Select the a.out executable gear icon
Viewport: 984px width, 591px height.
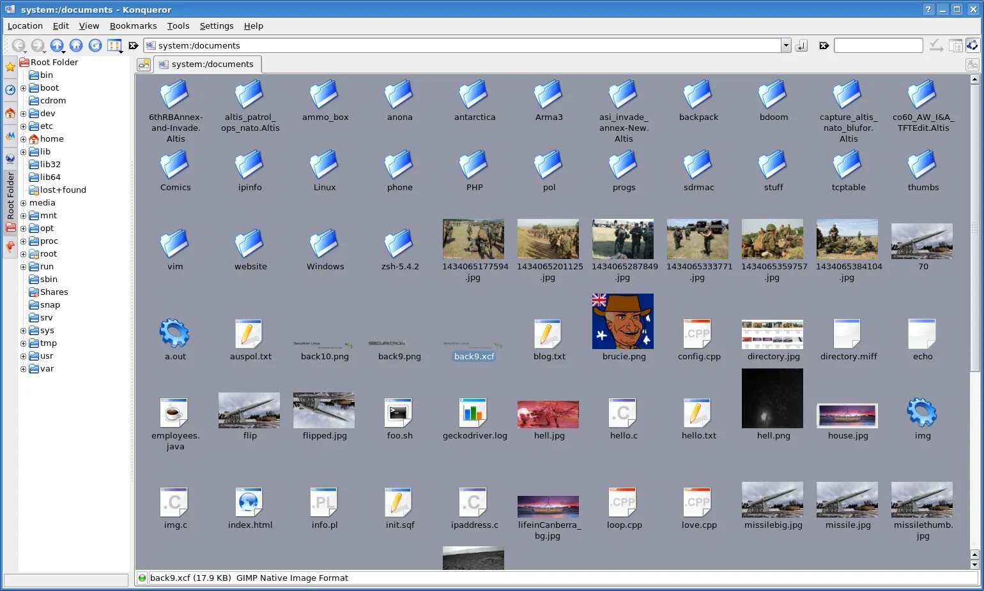(x=174, y=333)
